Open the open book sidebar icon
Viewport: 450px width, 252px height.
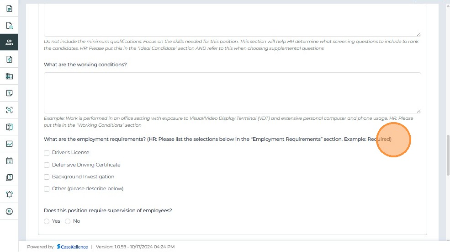coord(9,127)
